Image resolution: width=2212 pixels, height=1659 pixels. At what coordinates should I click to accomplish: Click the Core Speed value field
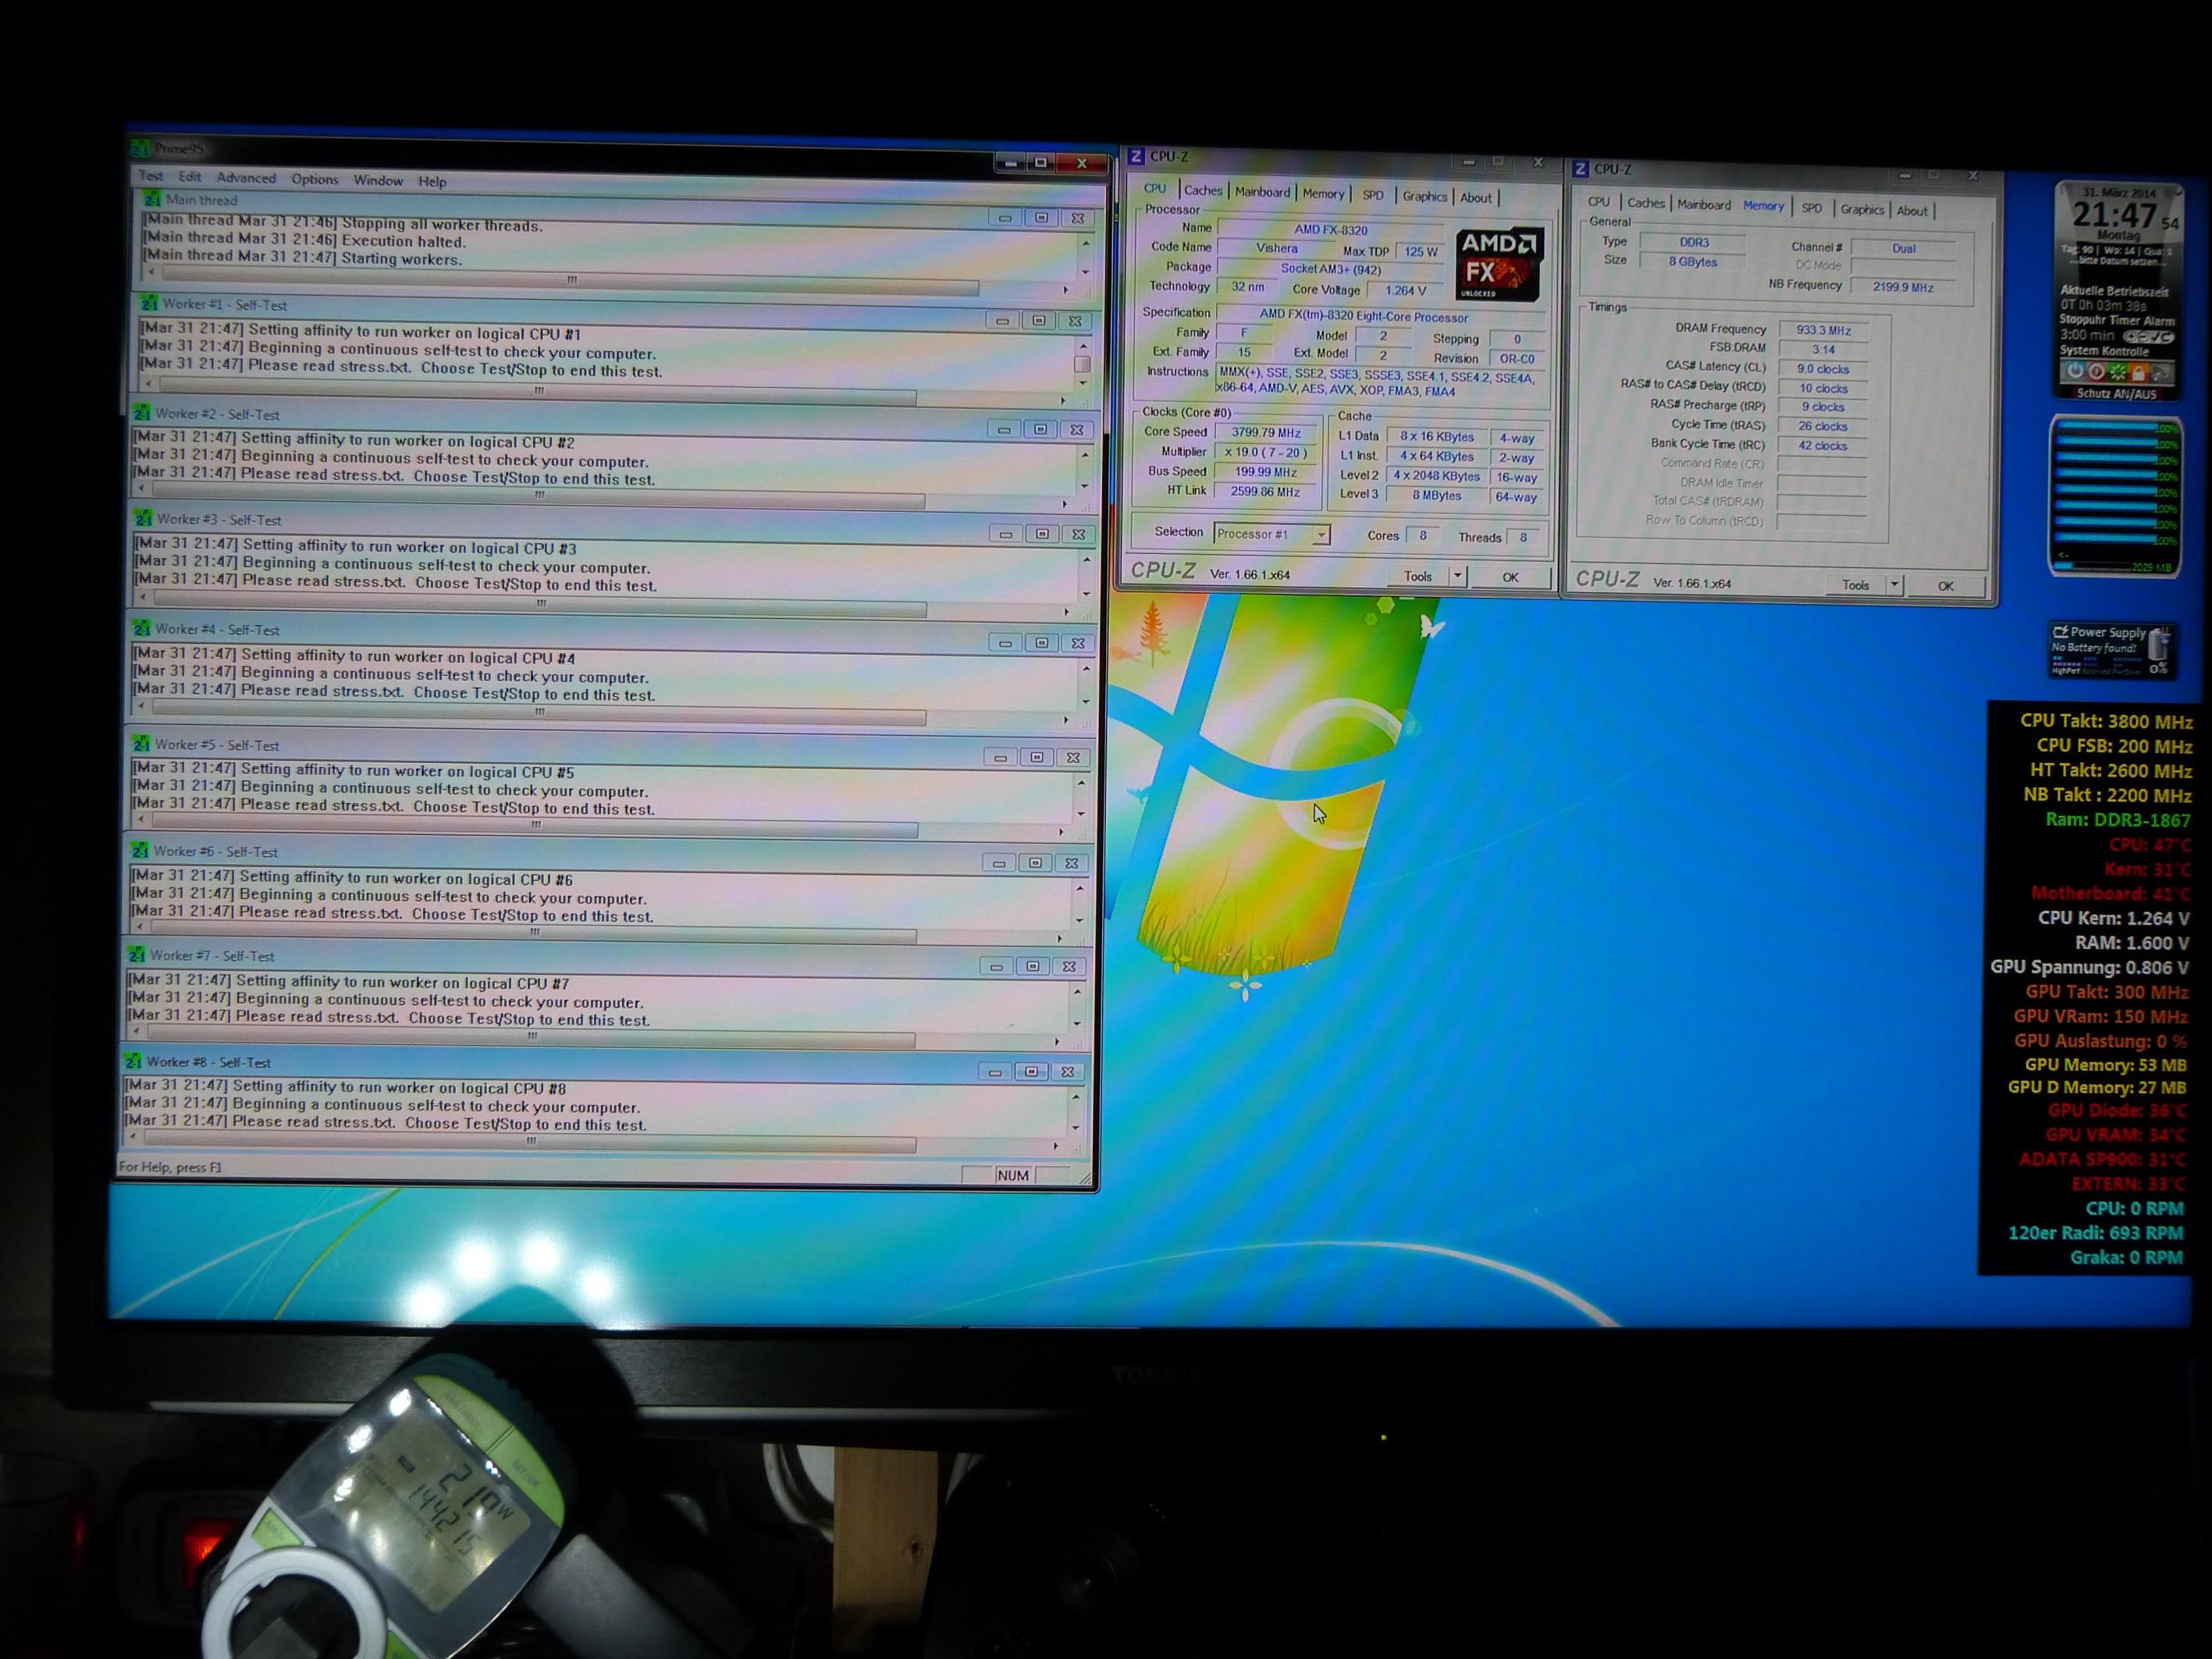click(x=1266, y=433)
